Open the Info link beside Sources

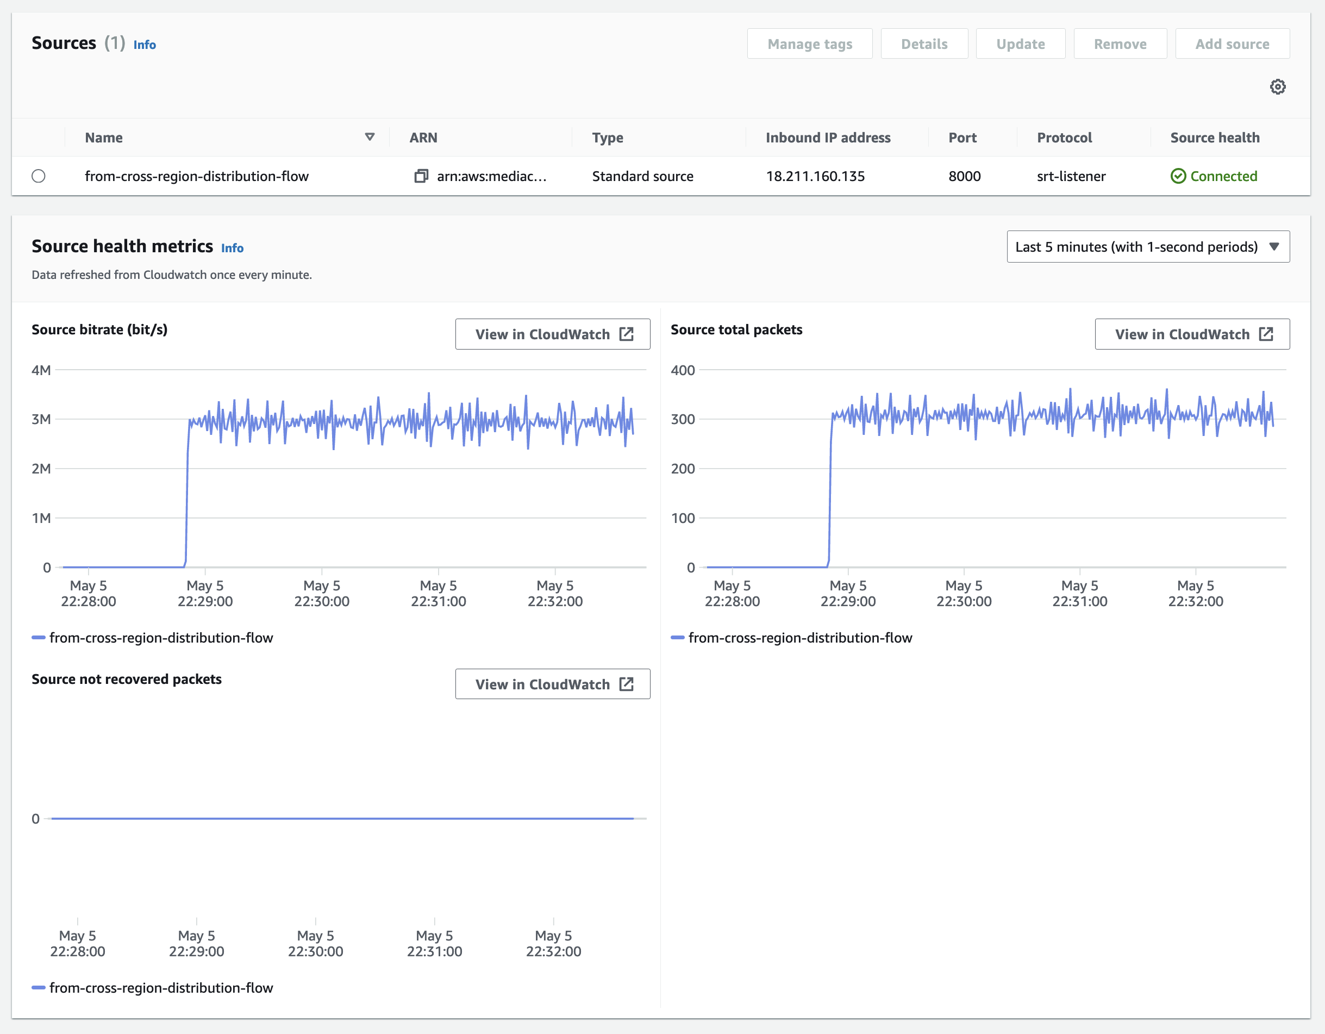pos(145,45)
